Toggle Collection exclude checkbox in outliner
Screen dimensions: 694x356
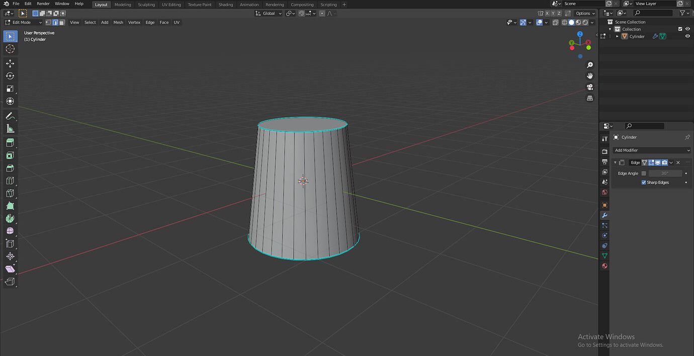coord(680,29)
